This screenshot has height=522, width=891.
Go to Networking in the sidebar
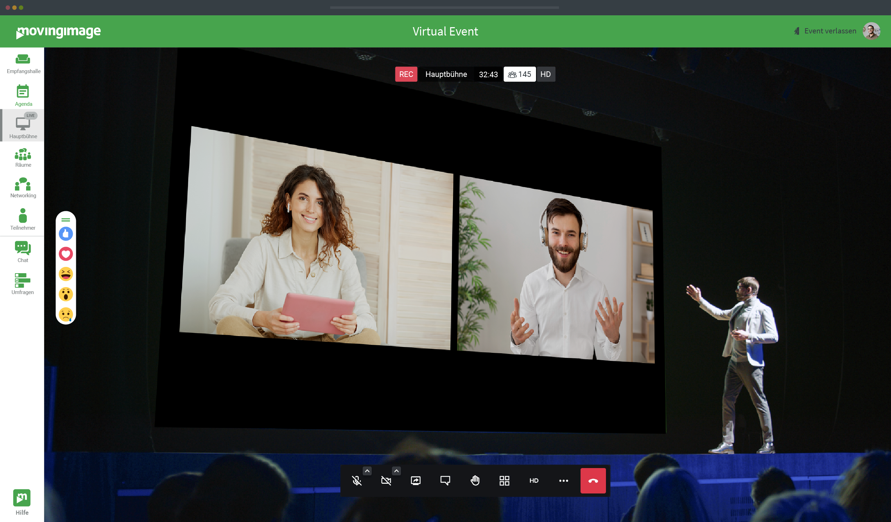(x=23, y=188)
